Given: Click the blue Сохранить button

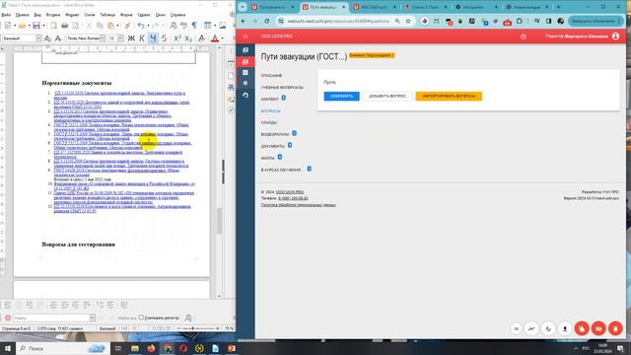Looking at the screenshot, I should 342,97.
